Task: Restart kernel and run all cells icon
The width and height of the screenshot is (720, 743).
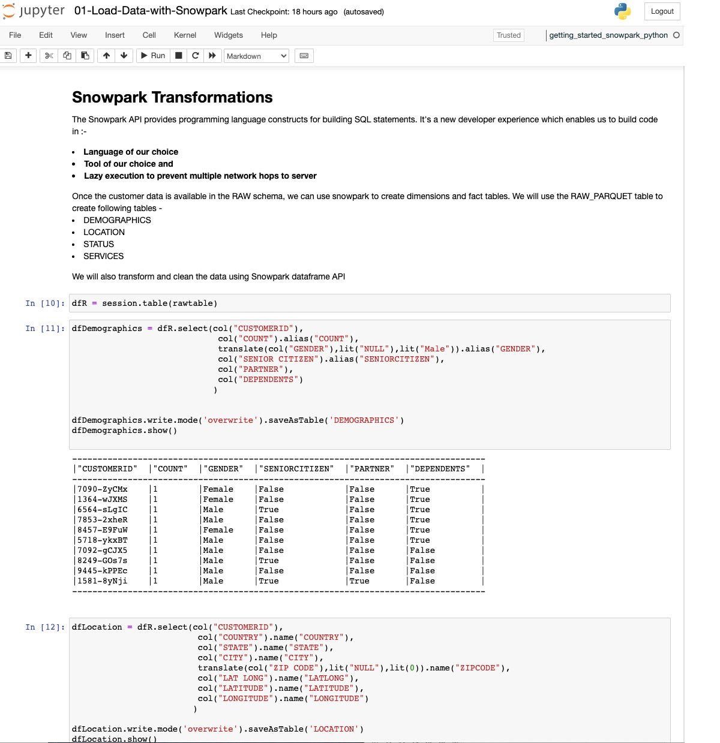Action: (212, 56)
